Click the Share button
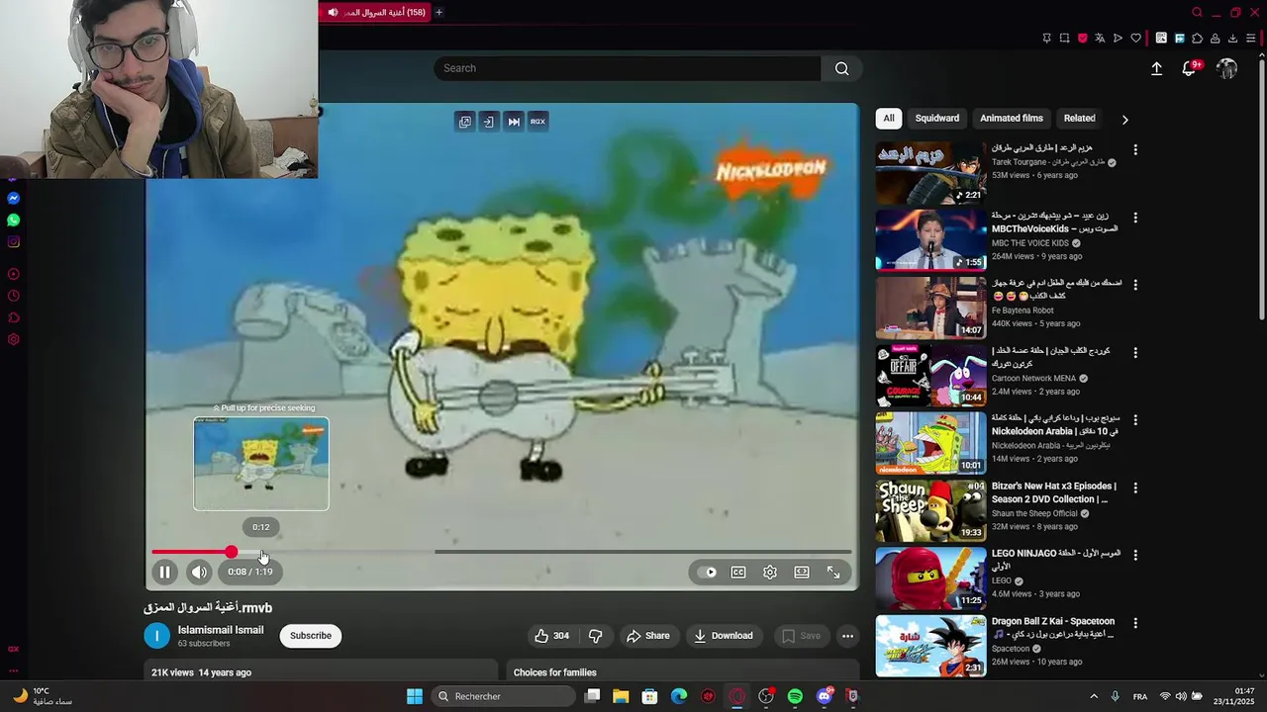Viewport: 1267px width, 712px height. [x=648, y=636]
